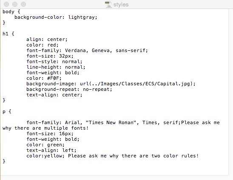
Task: Click the 'why there are multiple fonts!' text
Action: click(x=45, y=128)
